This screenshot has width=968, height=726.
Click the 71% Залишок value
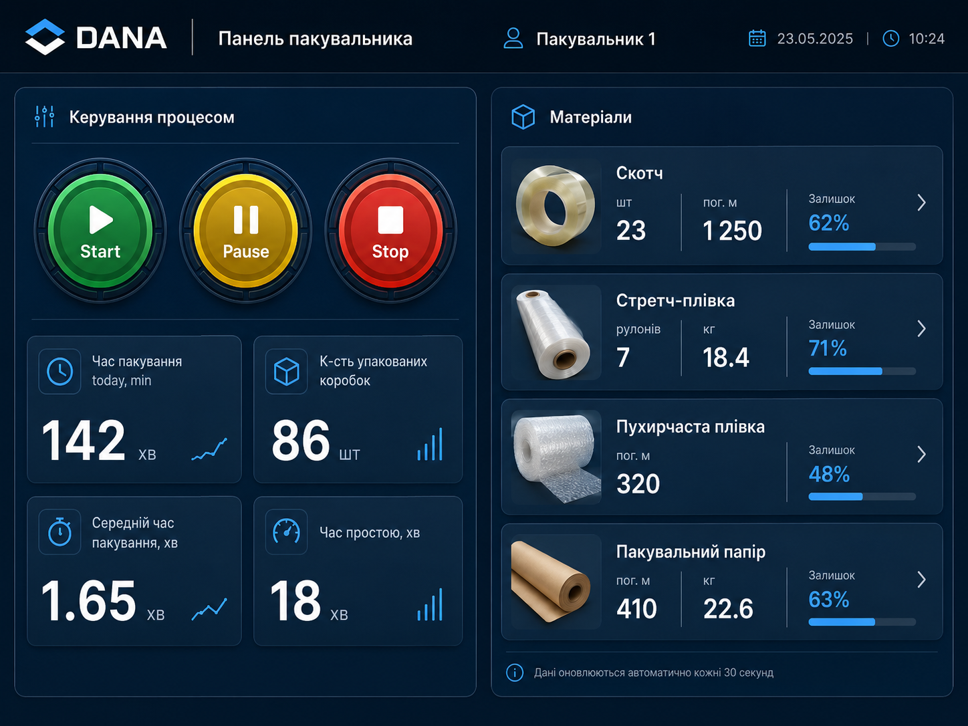click(x=828, y=348)
